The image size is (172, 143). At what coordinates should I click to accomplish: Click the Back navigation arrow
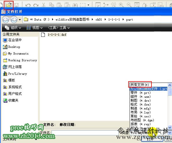pyautogui.click(x=6, y=20)
